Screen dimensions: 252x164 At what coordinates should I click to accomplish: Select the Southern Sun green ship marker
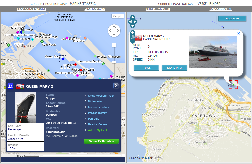pyautogui.click(x=48, y=70)
